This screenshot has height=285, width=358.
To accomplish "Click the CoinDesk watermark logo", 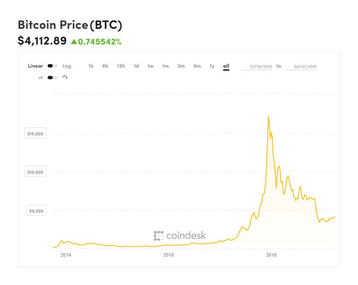I will point(179,236).
